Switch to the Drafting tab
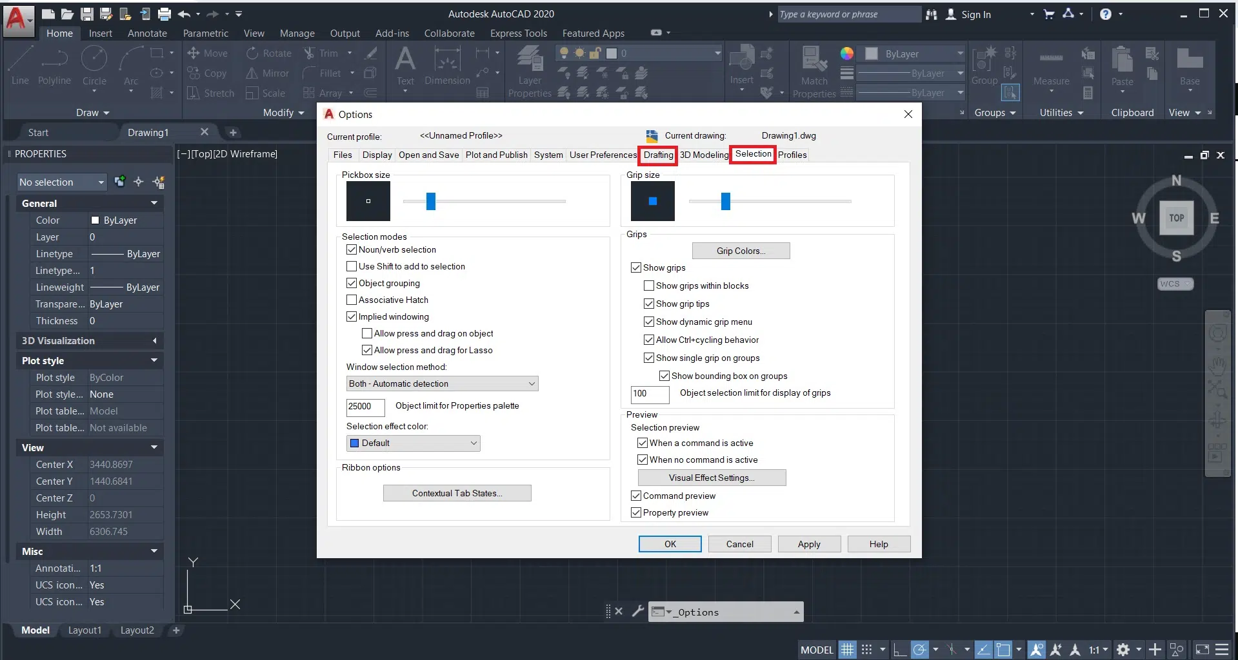The width and height of the screenshot is (1238, 660). pyautogui.click(x=658, y=155)
